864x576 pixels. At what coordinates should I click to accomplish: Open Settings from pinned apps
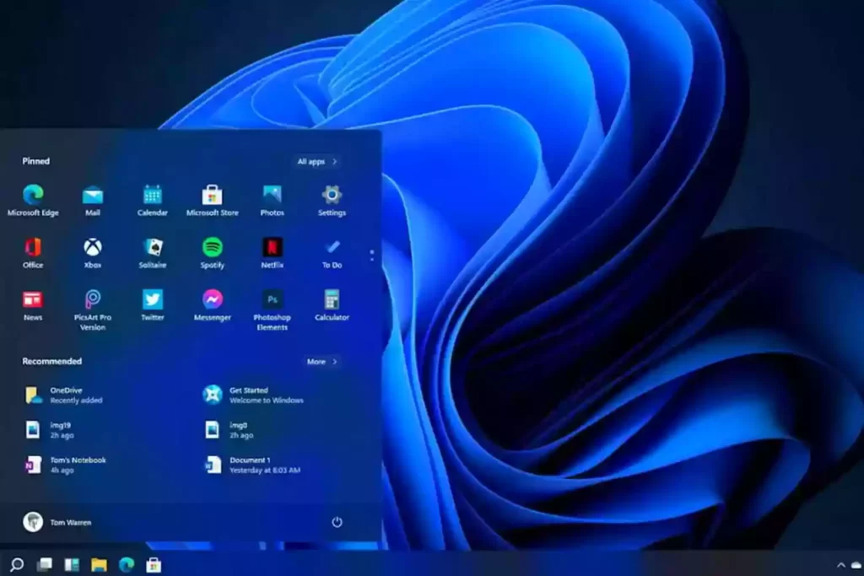332,201
